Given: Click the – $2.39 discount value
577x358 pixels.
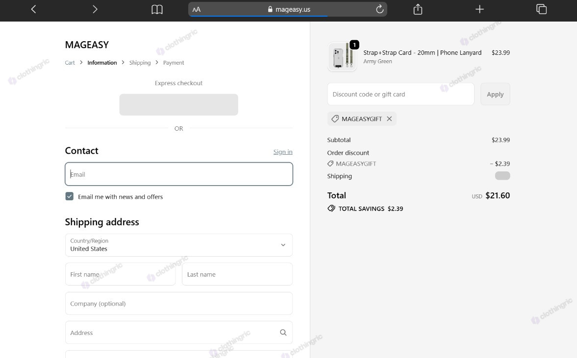Looking at the screenshot, I should click(500, 164).
